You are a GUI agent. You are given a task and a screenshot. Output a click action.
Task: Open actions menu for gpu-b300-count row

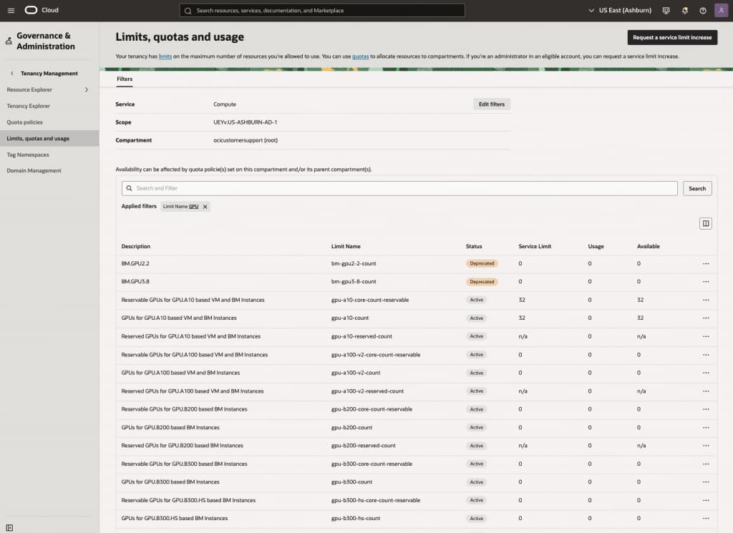click(705, 482)
